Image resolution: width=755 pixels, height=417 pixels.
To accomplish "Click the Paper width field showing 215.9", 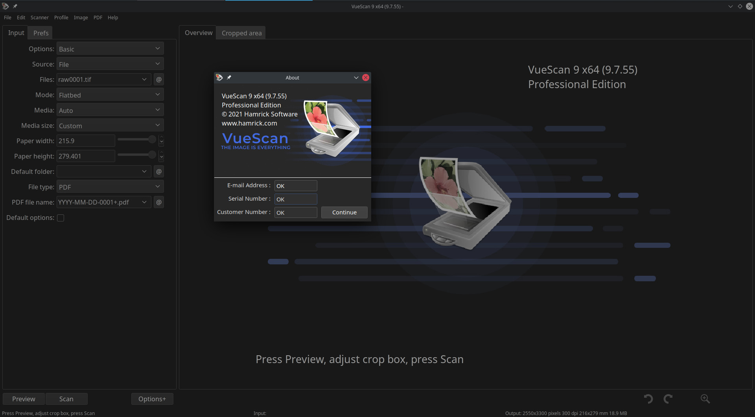I will point(86,141).
